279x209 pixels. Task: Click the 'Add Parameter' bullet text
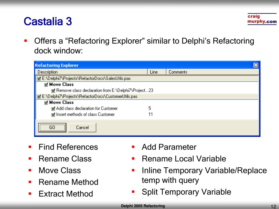point(169,147)
